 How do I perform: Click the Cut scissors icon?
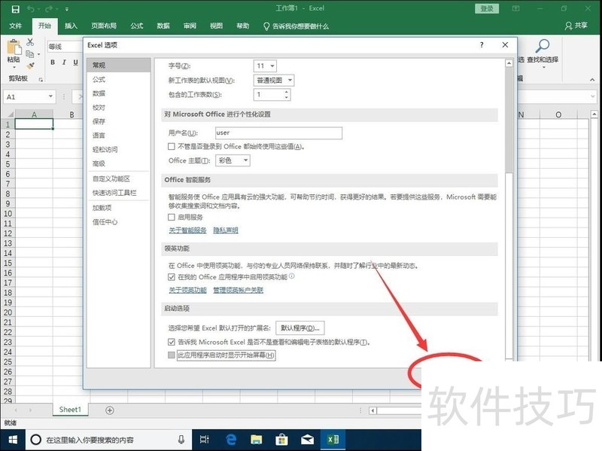pyautogui.click(x=30, y=42)
